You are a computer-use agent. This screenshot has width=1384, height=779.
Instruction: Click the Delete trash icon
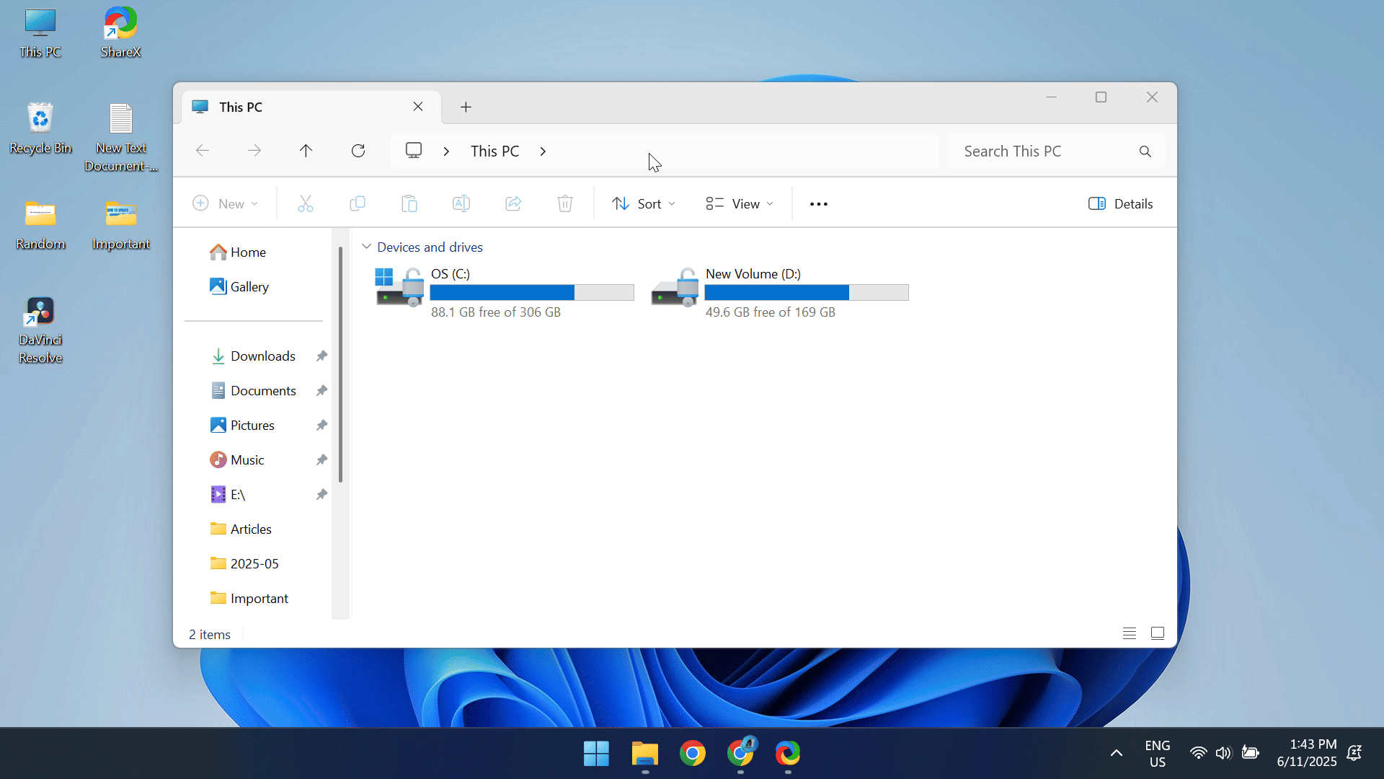(565, 204)
